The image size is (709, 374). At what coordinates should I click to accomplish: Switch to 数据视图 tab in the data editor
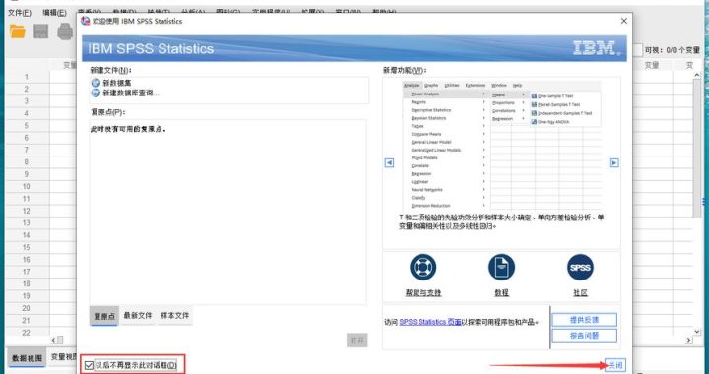[x=28, y=357]
